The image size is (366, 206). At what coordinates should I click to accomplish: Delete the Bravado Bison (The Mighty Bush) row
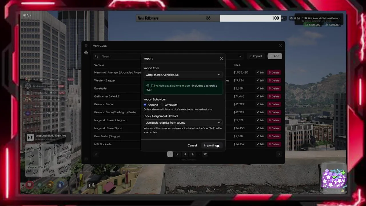tap(274, 112)
